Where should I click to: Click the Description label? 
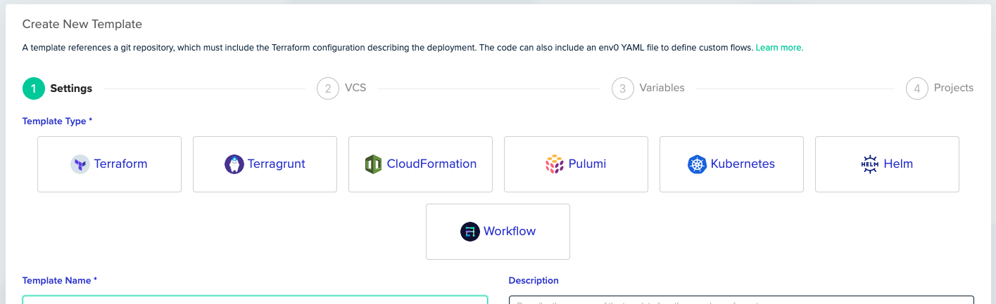click(x=534, y=280)
